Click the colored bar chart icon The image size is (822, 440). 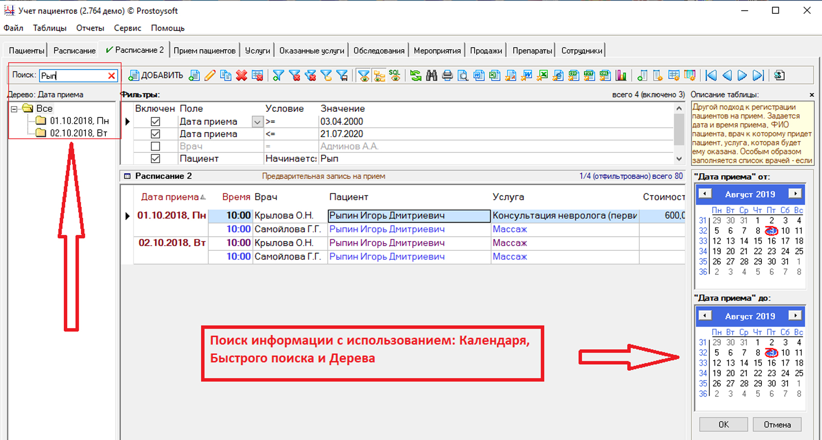click(621, 75)
